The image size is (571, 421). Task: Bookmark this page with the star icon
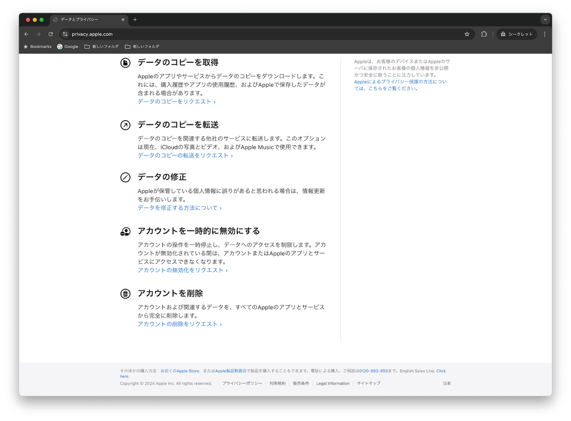pyautogui.click(x=467, y=34)
